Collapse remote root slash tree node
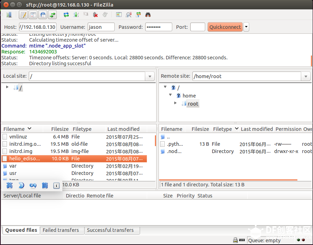The height and width of the screenshot is (245, 313). [165, 87]
